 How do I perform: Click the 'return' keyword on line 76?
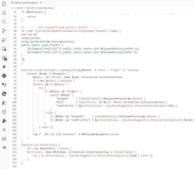click(31, 17)
